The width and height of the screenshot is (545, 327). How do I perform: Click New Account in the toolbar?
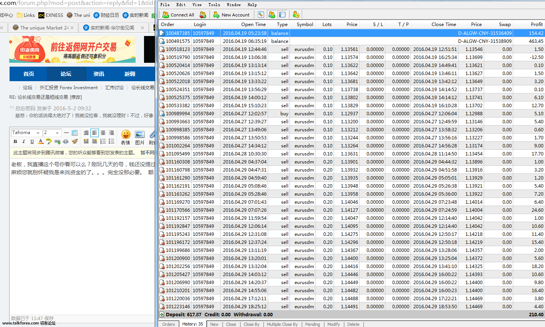click(231, 15)
